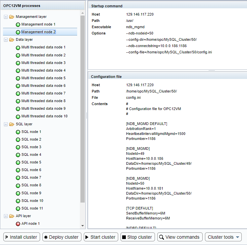
Task: Click the Data layer label
Action: 24,39
